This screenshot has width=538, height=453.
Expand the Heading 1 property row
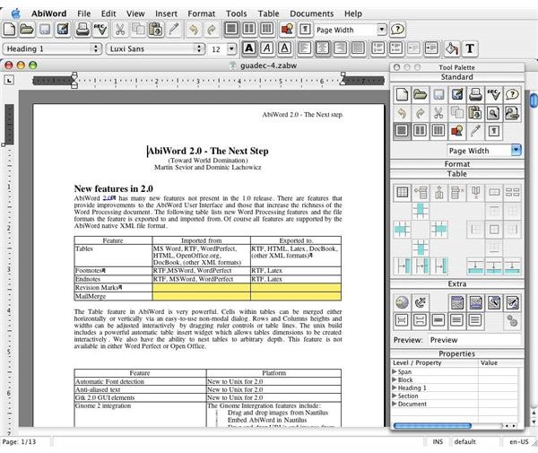click(x=395, y=388)
